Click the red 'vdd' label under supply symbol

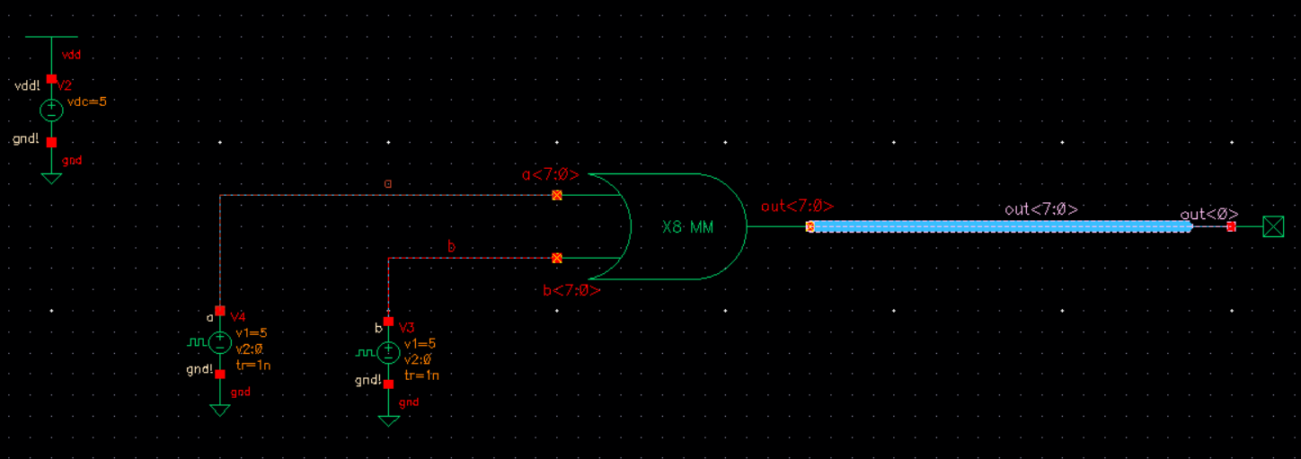click(71, 55)
